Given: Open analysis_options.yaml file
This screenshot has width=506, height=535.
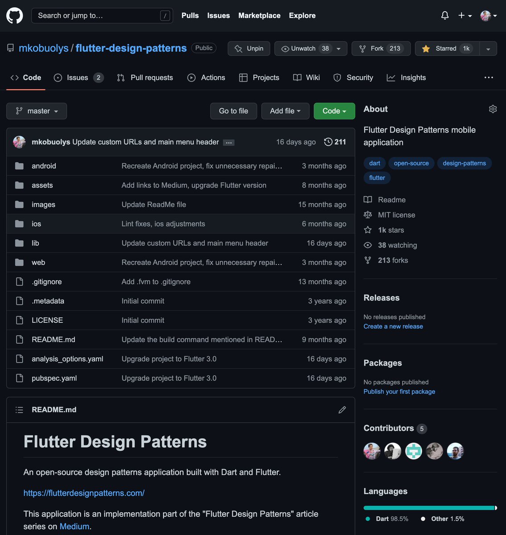Looking at the screenshot, I should coord(67,359).
